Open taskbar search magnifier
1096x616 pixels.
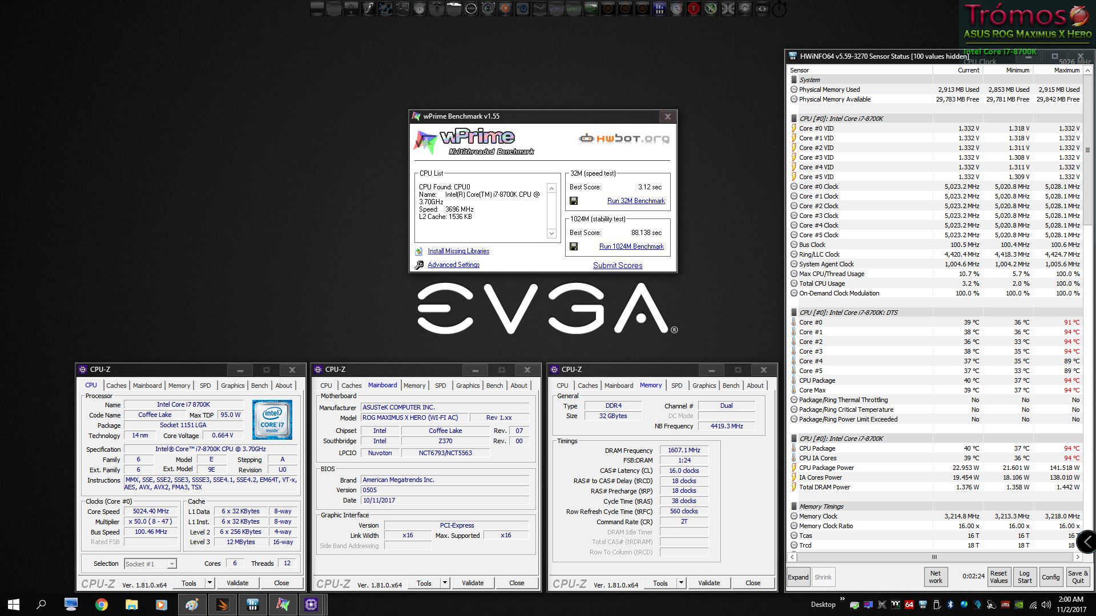click(x=41, y=605)
